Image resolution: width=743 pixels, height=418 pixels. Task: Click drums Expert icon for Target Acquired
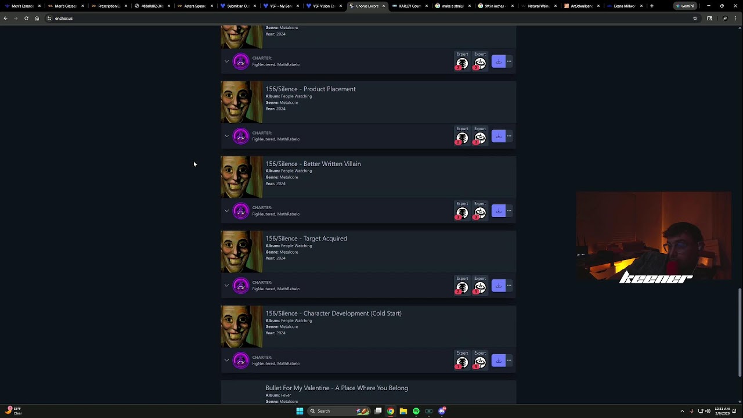coord(479,288)
